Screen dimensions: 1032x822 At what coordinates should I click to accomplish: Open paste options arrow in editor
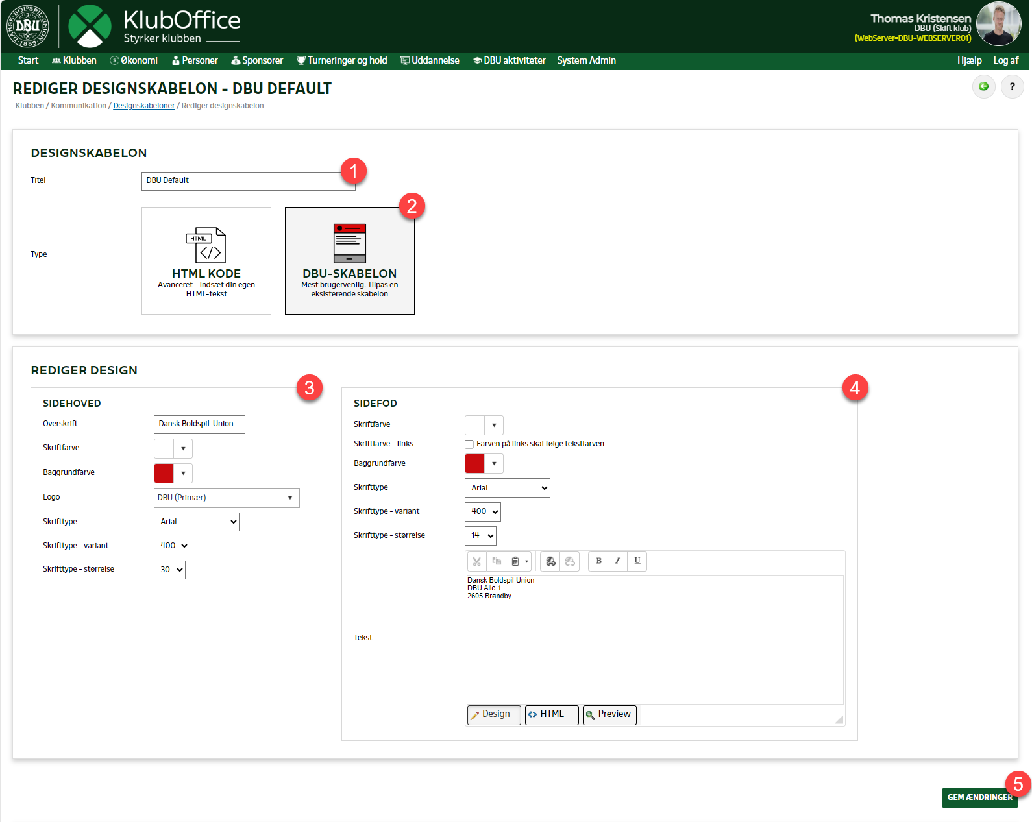click(x=526, y=561)
